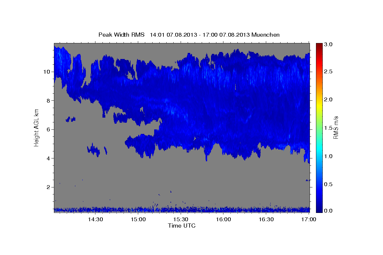383x255 pixels.
Task: Click height axis label '6'
Action: pos(49,129)
